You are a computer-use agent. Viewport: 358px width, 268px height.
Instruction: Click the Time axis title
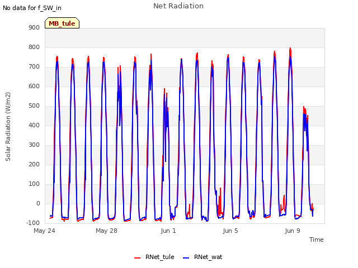(316, 240)
